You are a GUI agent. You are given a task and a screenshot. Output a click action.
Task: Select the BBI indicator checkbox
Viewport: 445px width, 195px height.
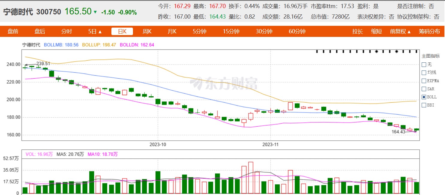423,105
